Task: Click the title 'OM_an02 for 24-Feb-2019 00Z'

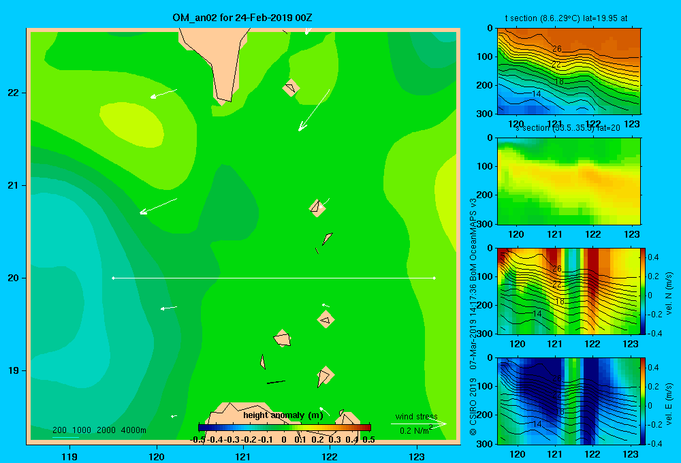Action: (x=242, y=18)
